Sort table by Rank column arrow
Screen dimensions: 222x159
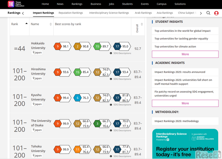click(27, 23)
